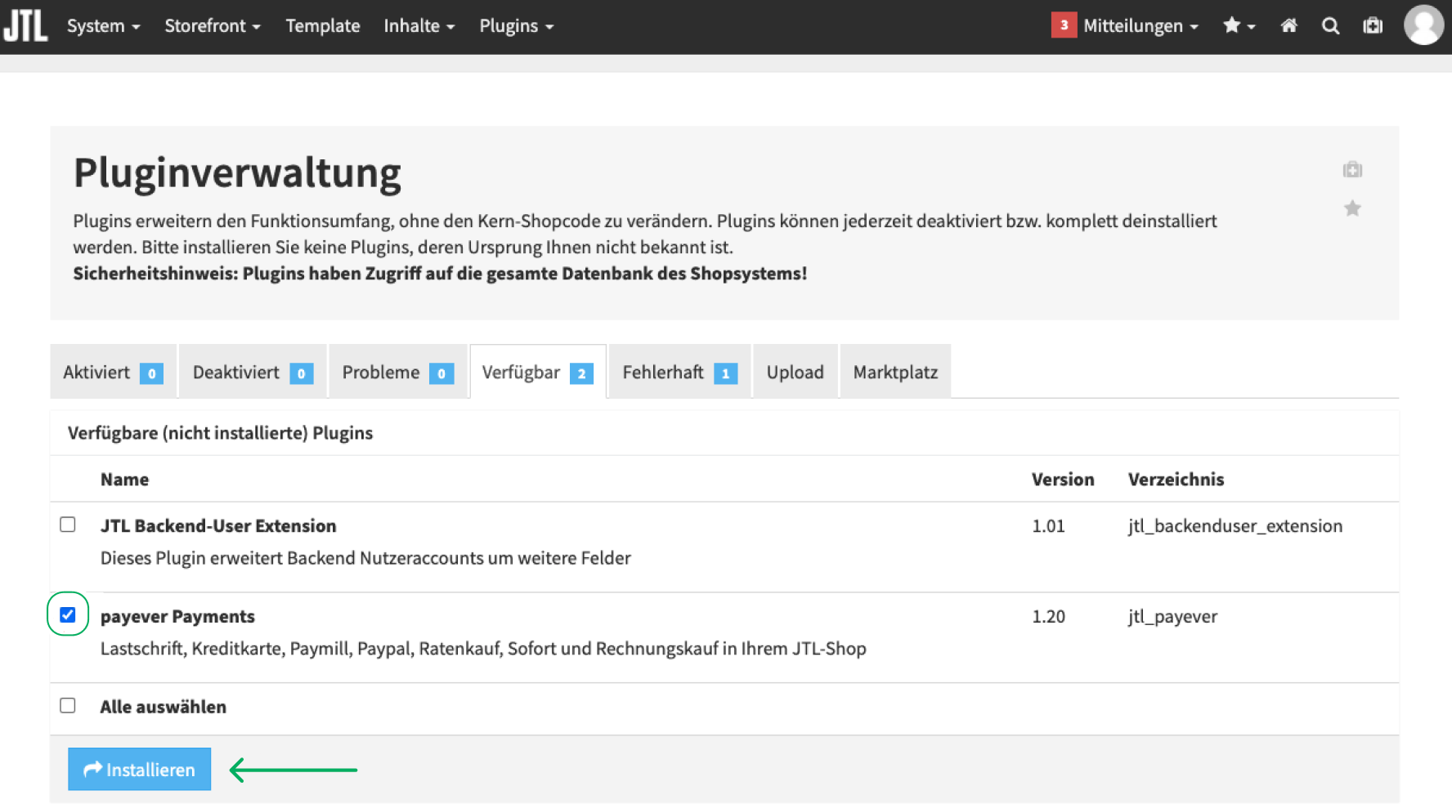This screenshot has width=1452, height=804.
Task: Open the Upload tab
Action: 795,372
